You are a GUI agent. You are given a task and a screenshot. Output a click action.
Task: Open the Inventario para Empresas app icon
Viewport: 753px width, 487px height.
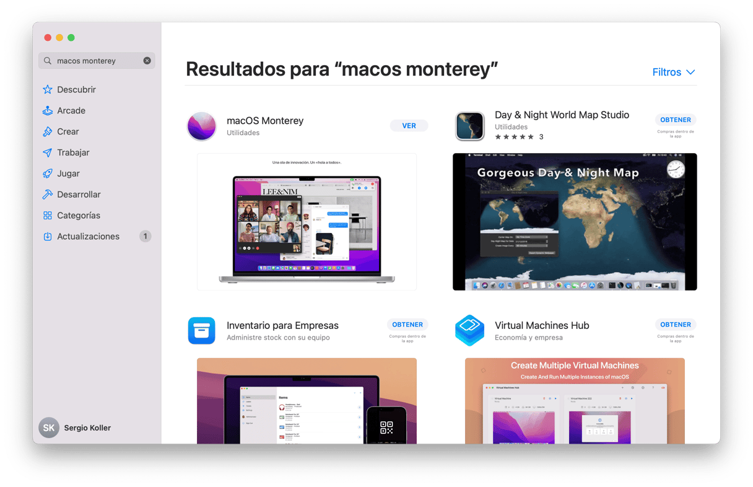click(x=202, y=331)
